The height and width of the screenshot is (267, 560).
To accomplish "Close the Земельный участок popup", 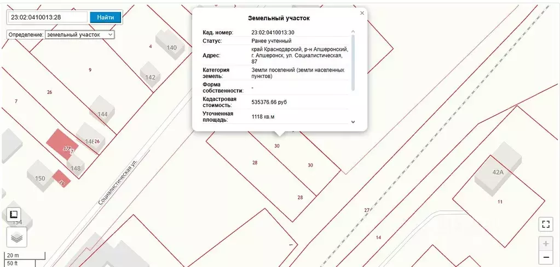I will [362, 13].
